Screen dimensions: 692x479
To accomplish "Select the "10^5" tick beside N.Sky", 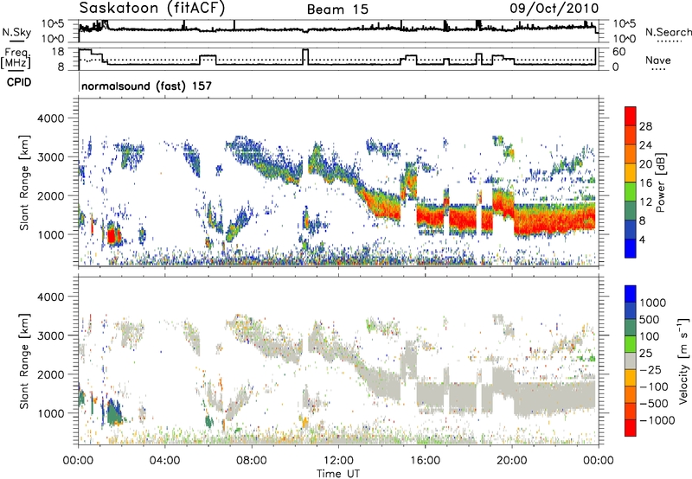I will 53,24.
